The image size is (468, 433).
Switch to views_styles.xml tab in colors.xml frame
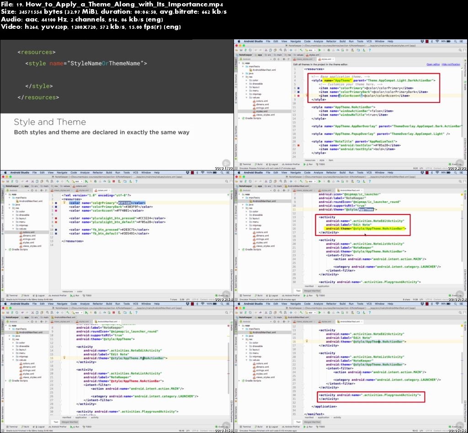tap(60, 190)
